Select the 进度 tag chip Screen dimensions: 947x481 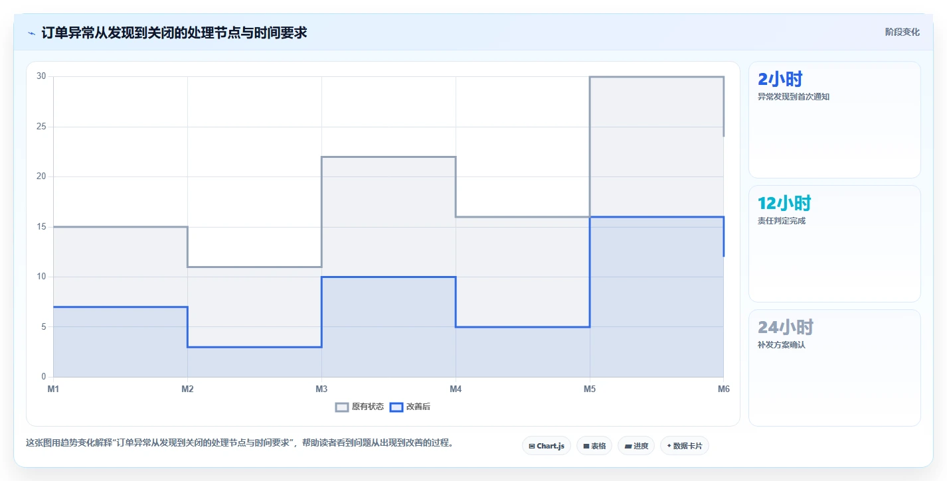click(x=636, y=446)
